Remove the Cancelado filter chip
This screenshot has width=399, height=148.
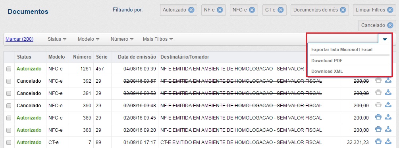tap(390, 25)
